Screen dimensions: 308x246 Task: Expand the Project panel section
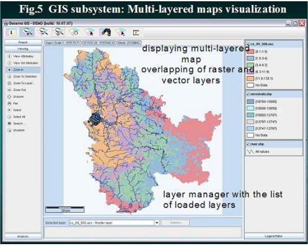pos(23,42)
